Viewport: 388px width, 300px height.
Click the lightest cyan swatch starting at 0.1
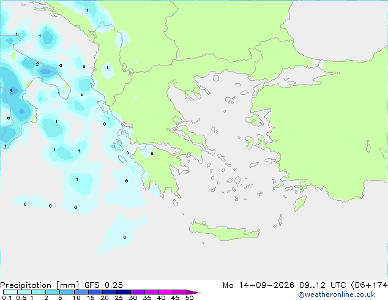pos(10,292)
